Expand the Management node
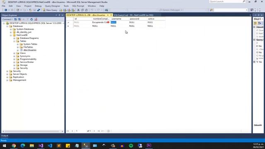The width and height of the screenshot is (265, 149). [x=7, y=80]
